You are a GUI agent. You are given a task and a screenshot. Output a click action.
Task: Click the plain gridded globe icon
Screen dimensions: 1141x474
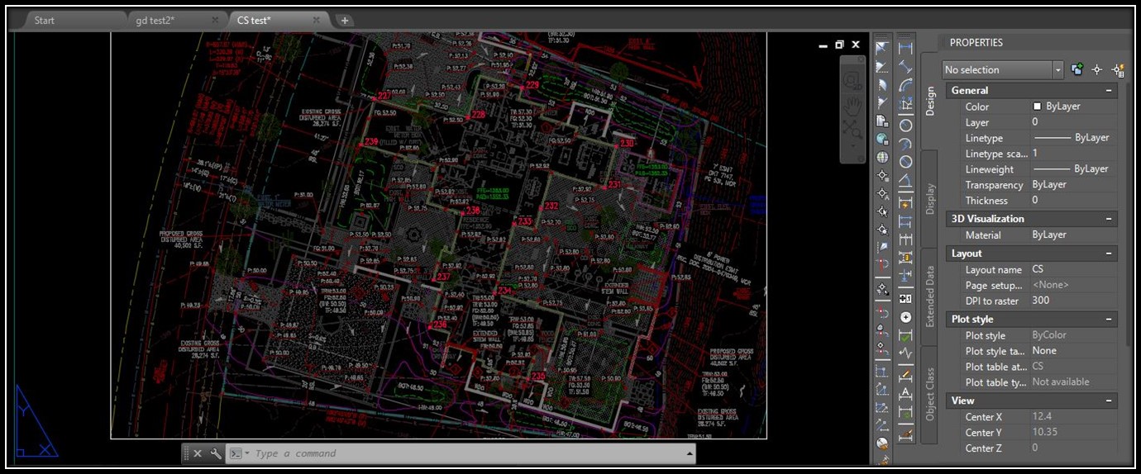click(882, 157)
